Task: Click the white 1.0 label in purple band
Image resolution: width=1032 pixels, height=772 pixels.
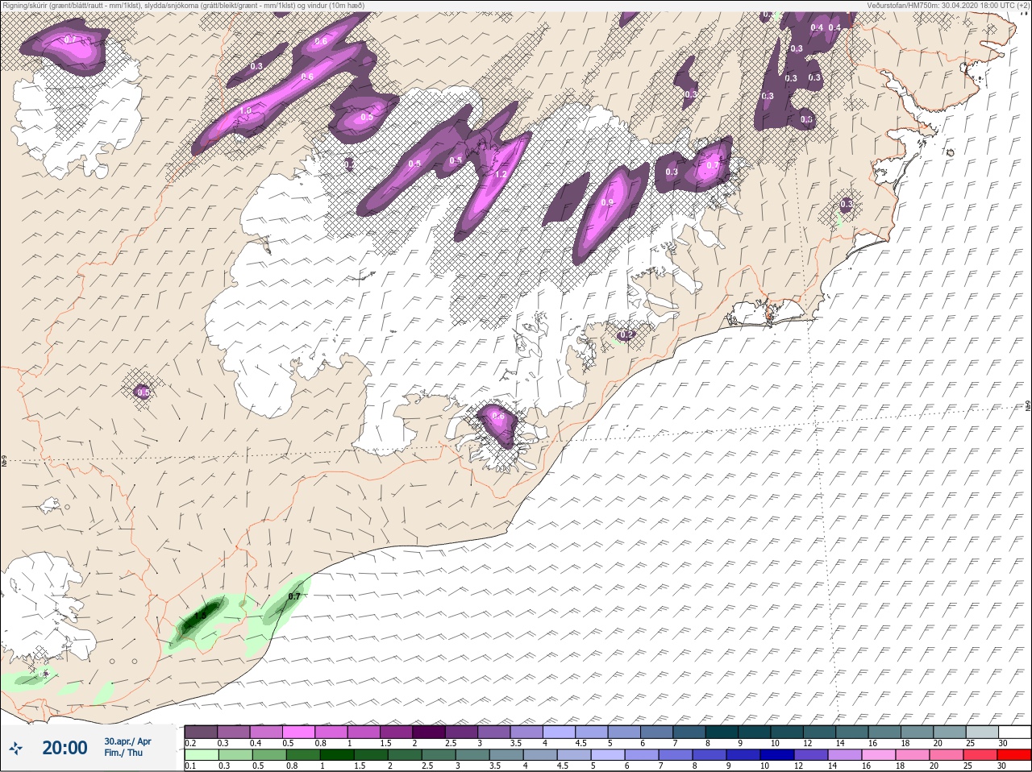Action: tap(246, 110)
